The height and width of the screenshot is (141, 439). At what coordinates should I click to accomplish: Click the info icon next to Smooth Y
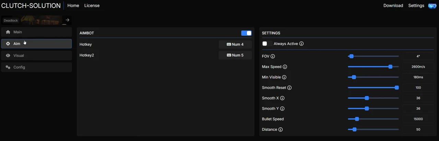coord(282,109)
